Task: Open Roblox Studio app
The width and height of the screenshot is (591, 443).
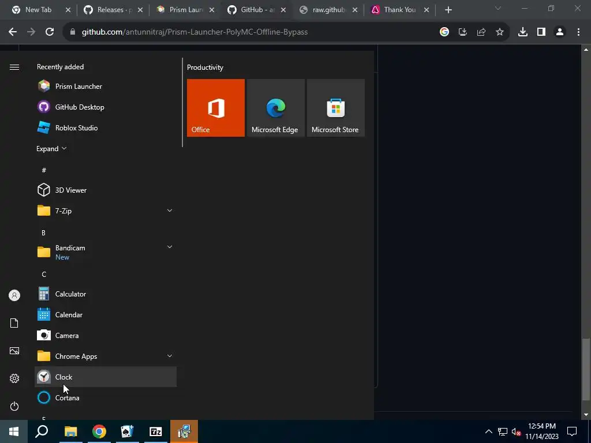Action: [106, 127]
